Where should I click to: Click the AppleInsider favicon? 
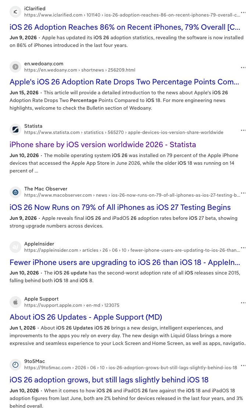(x=15, y=247)
